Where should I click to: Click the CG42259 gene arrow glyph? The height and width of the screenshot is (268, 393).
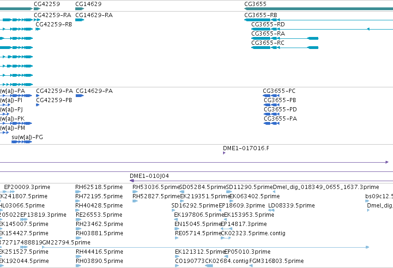(37, 9)
